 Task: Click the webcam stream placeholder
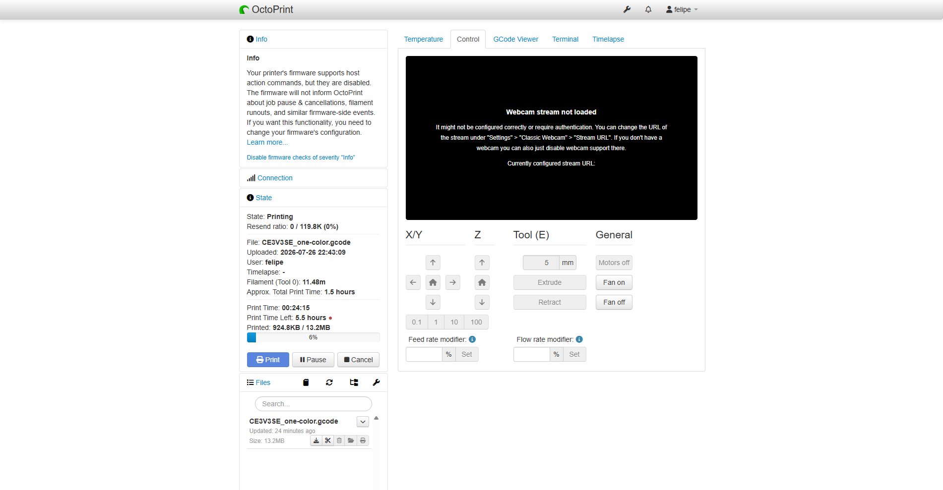tap(551, 138)
